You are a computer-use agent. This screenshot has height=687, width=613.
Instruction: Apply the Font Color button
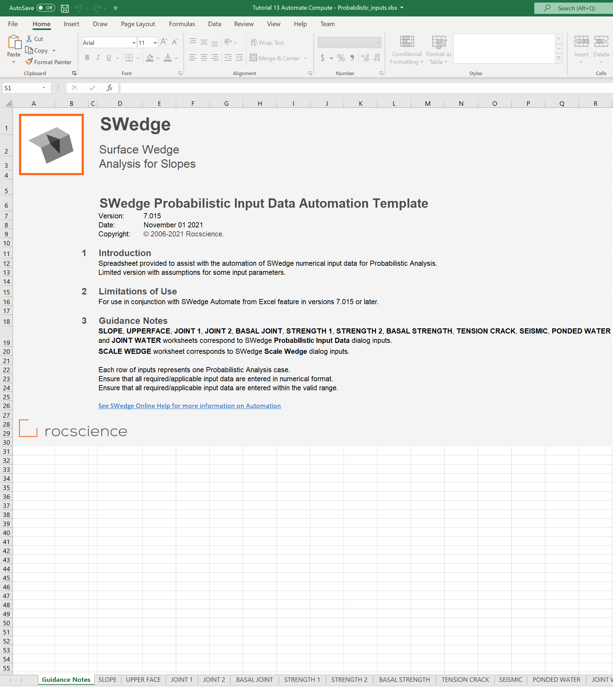coord(168,58)
